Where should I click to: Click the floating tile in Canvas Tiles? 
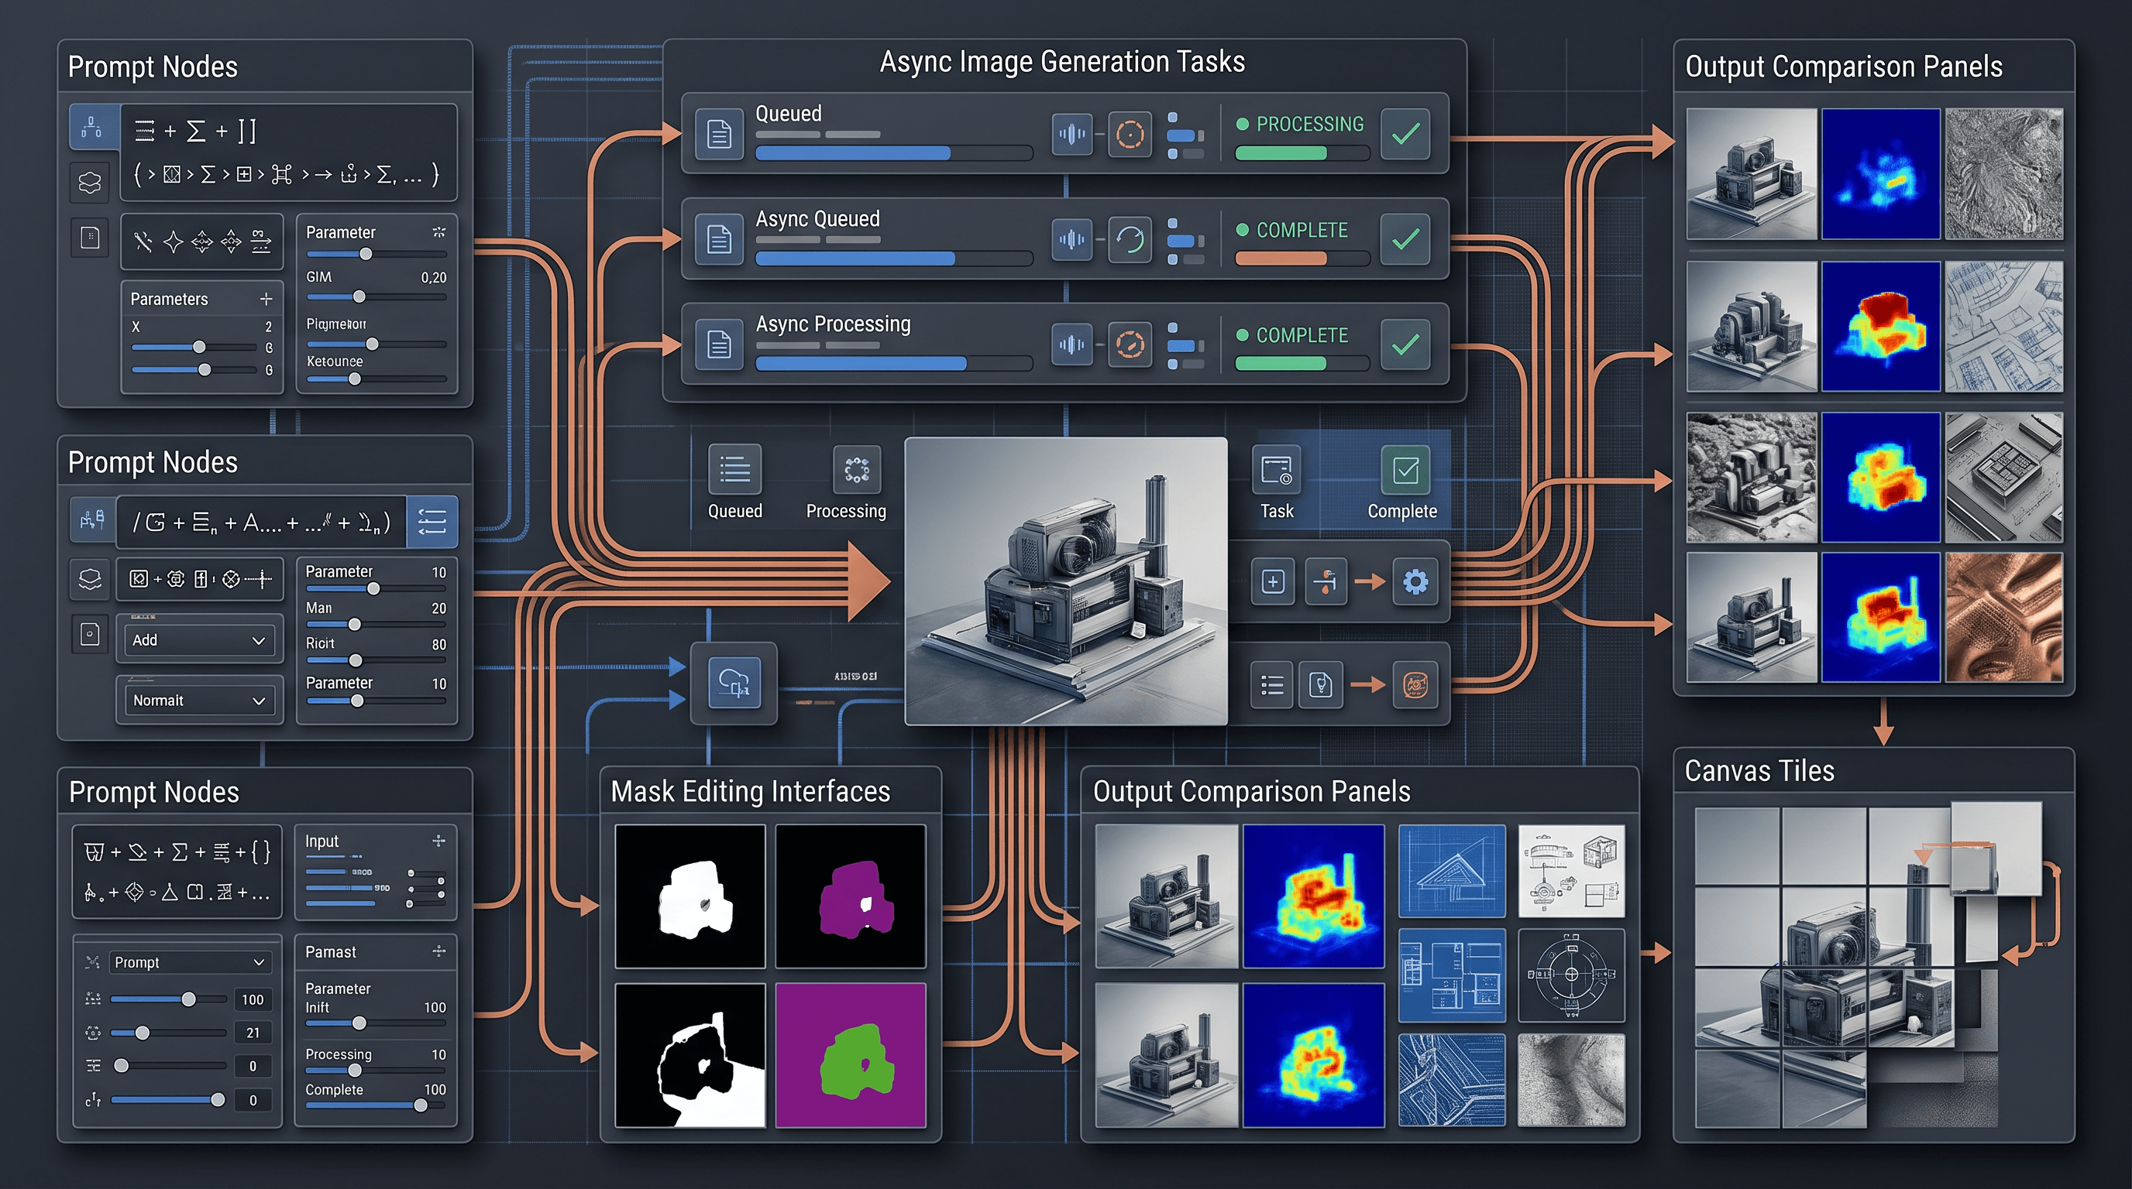1996,848
